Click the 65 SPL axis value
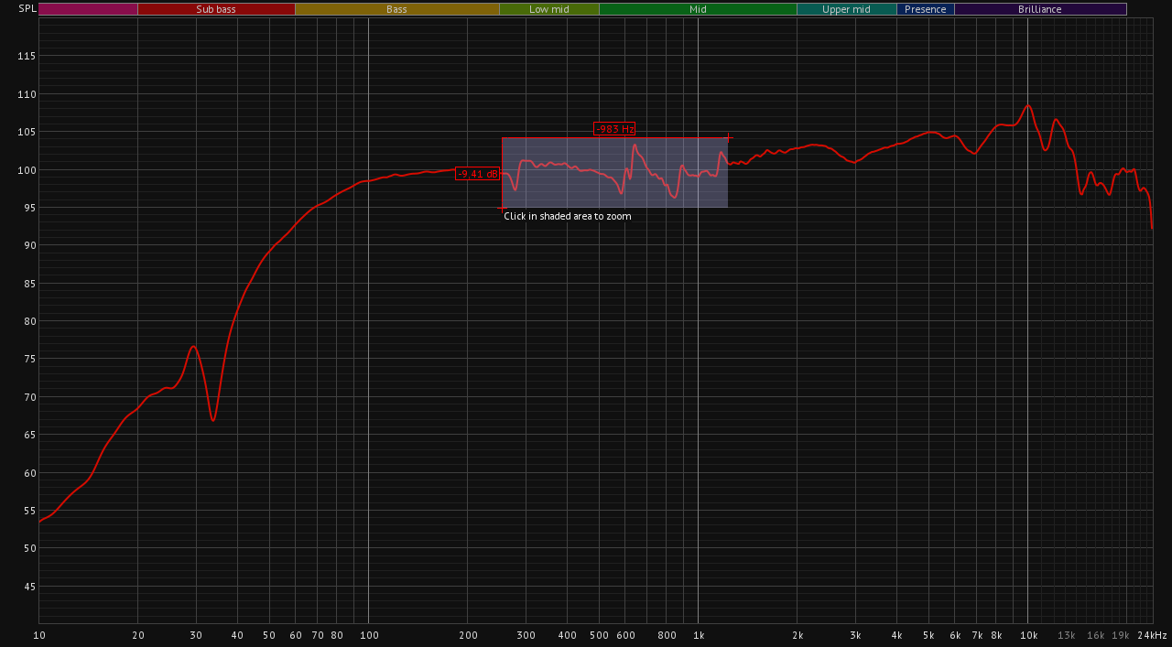Viewport: 1172px width, 647px height. click(x=29, y=435)
